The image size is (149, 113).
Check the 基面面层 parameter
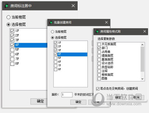click(99, 60)
